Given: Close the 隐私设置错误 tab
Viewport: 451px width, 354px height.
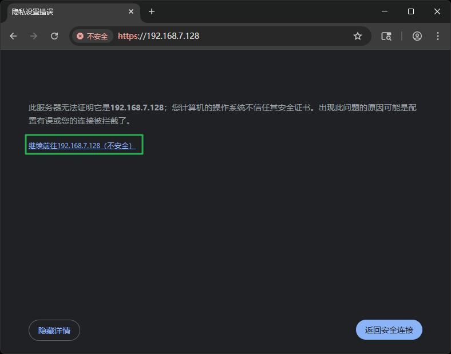Looking at the screenshot, I should 131,11.
